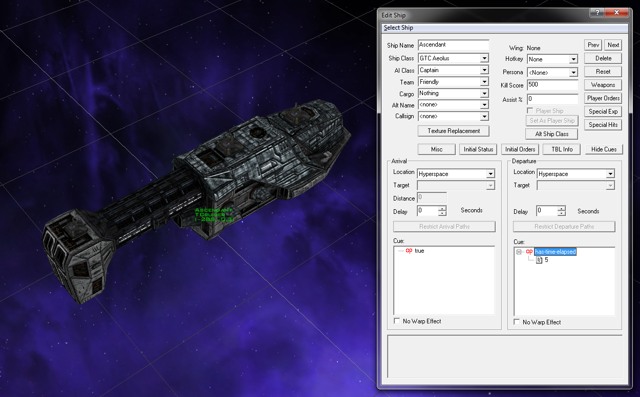Open the Initial Status dialog
The image size is (640, 397).
pyautogui.click(x=478, y=149)
